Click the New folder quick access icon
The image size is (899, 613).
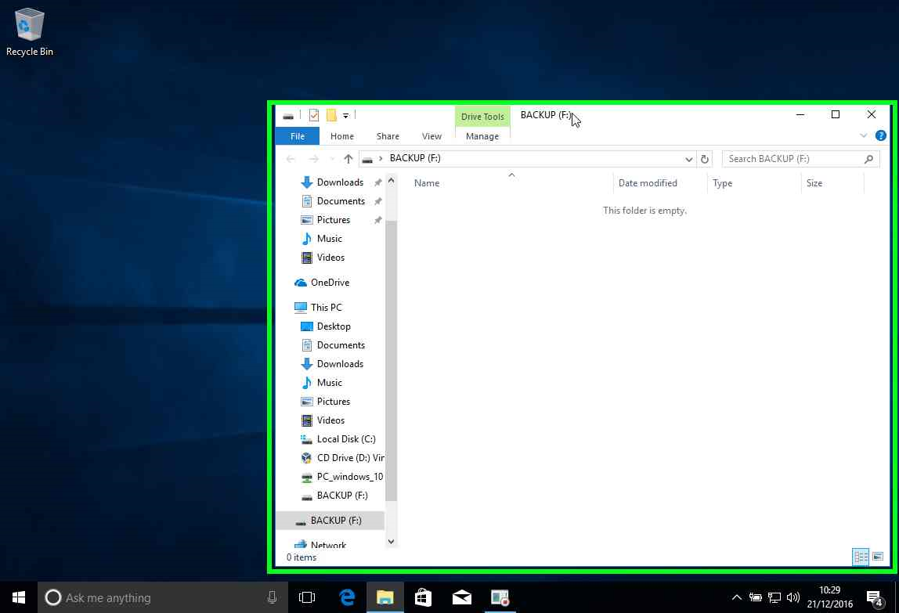click(x=331, y=115)
